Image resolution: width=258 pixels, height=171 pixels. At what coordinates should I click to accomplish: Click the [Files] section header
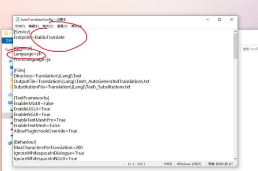point(19,70)
